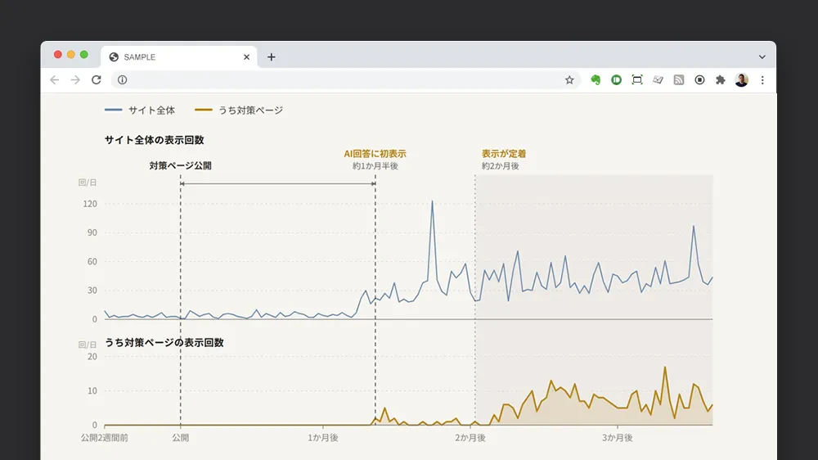Open the RSS feed extension

679,80
